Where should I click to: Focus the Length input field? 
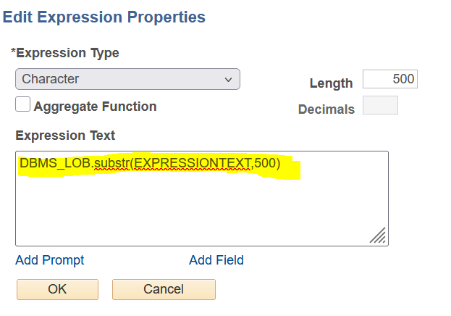389,79
